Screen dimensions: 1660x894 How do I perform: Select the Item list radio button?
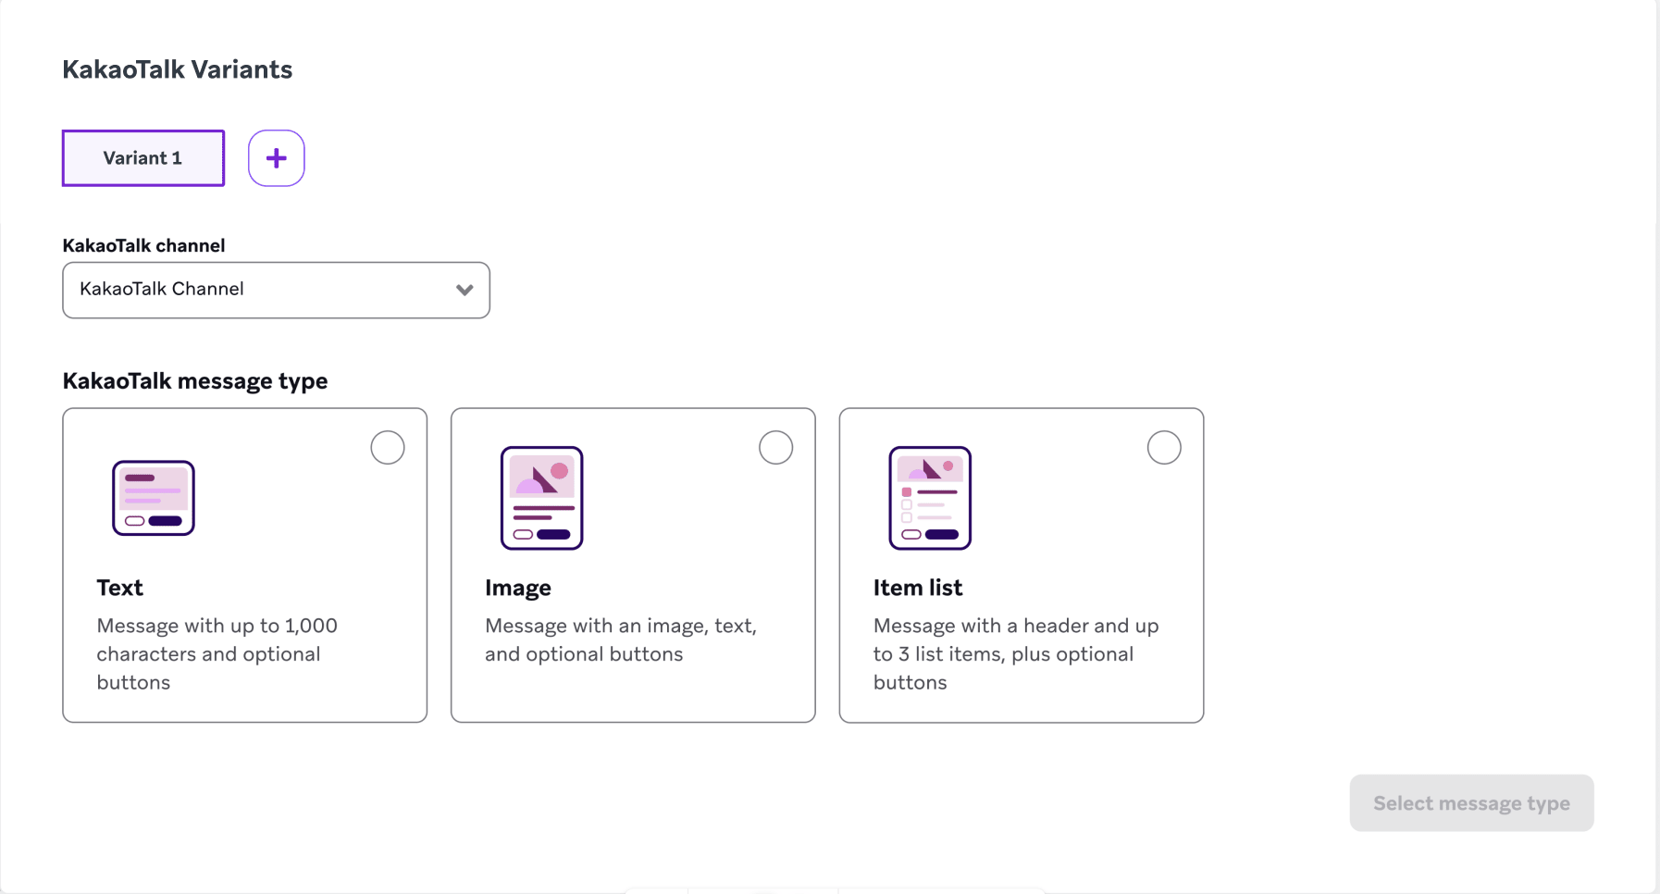click(x=1165, y=447)
